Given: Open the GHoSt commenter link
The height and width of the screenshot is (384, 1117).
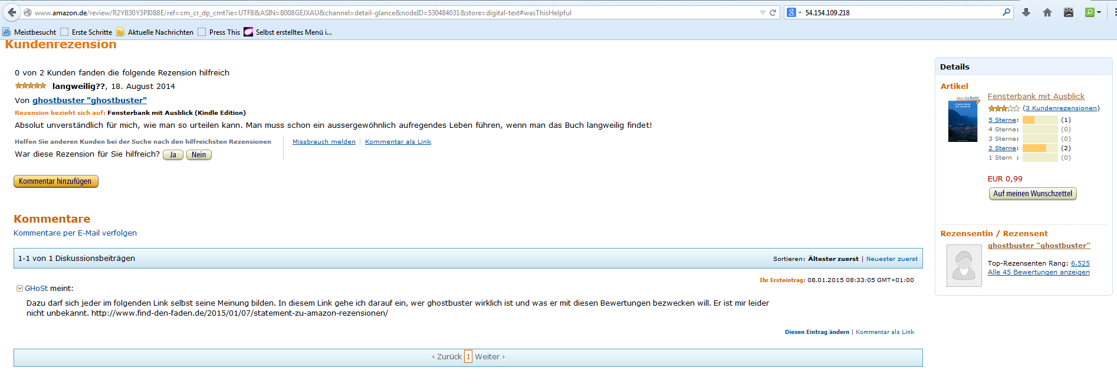Looking at the screenshot, I should click(36, 289).
